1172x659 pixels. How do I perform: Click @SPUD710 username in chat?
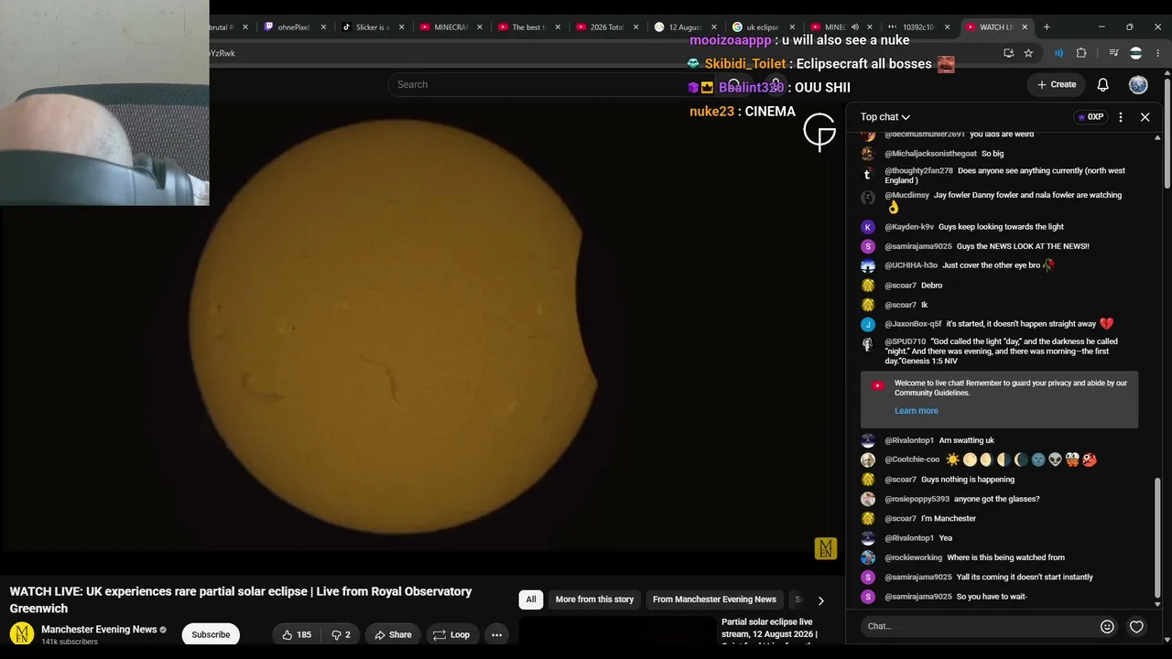pyautogui.click(x=906, y=341)
